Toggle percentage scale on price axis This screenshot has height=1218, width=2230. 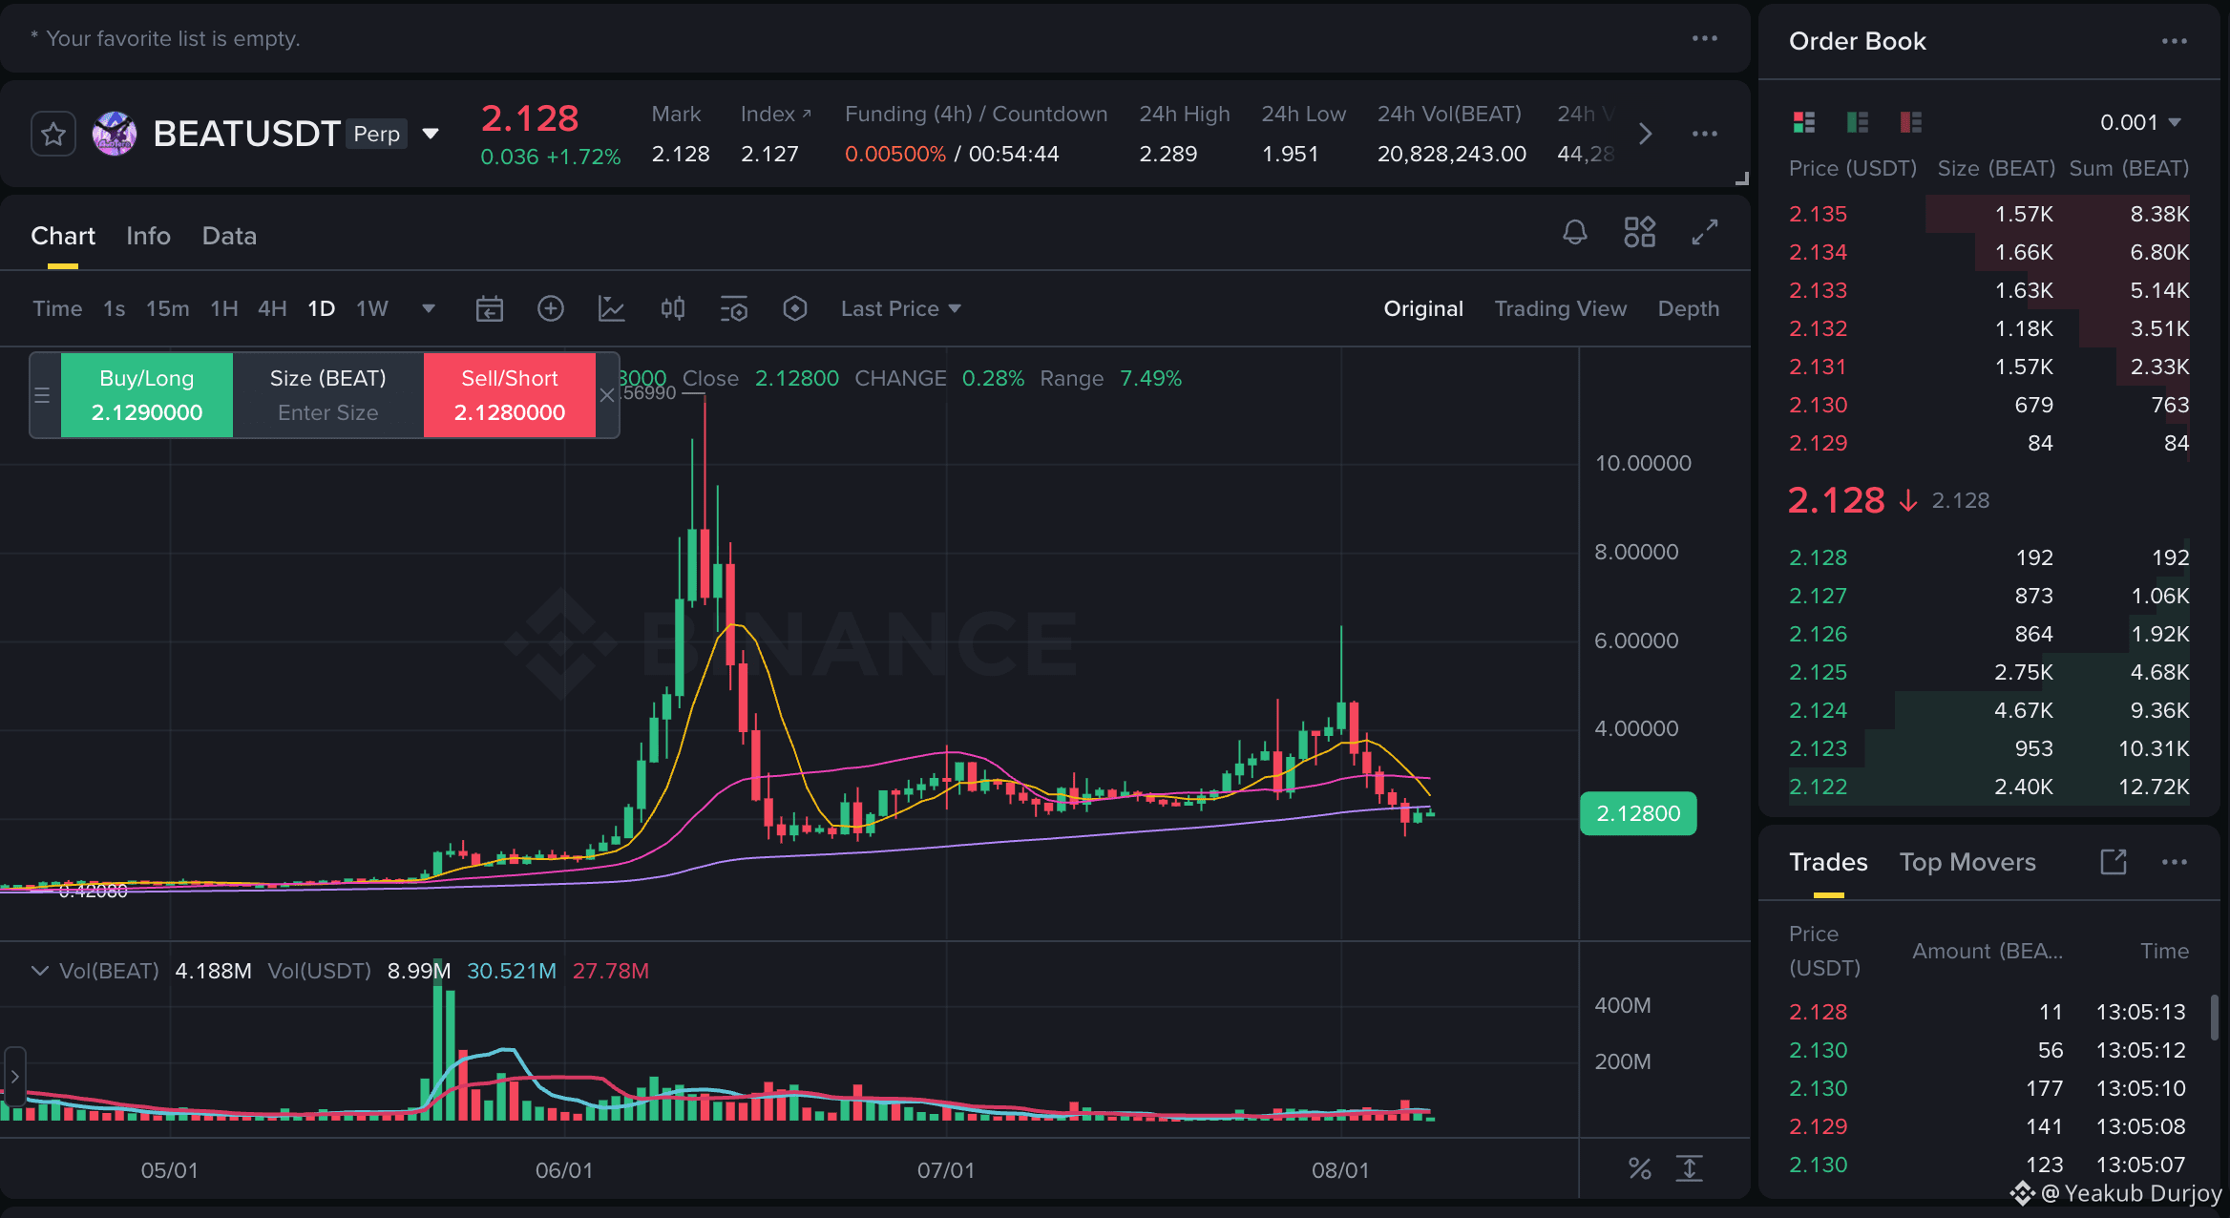[x=1640, y=1168]
